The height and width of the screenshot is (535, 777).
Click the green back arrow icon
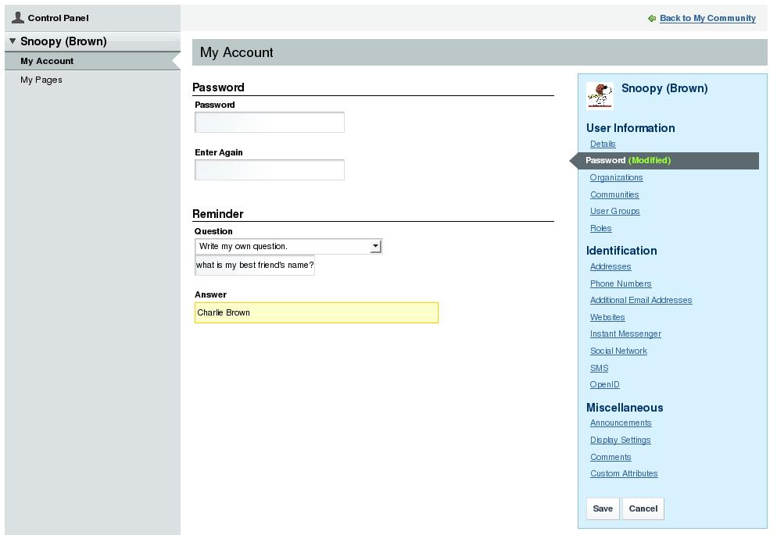coord(652,19)
